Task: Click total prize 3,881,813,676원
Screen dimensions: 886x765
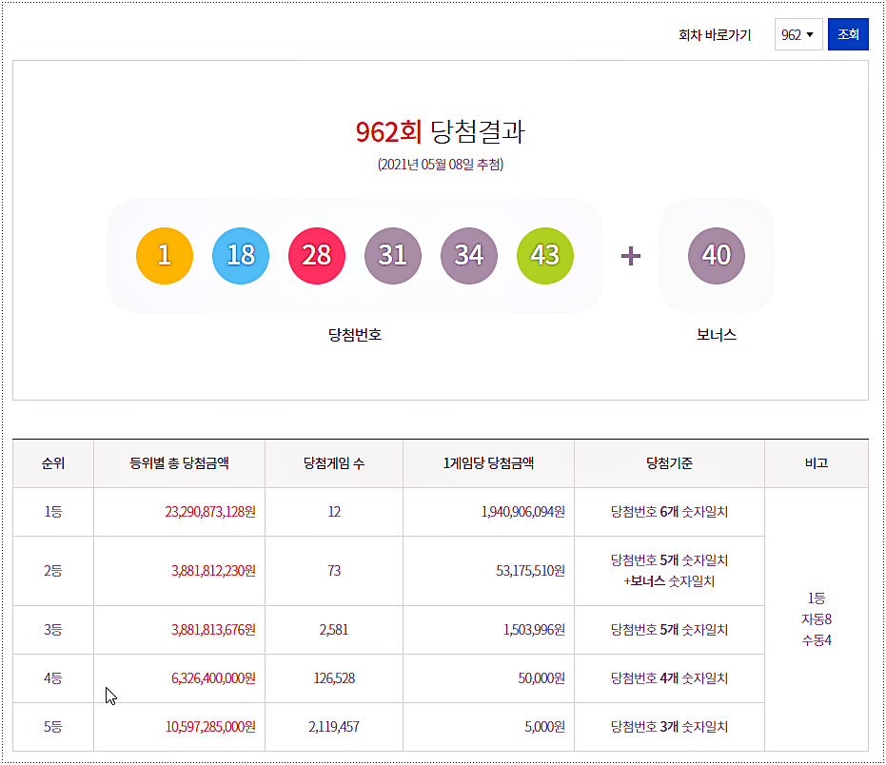Action: (213, 629)
